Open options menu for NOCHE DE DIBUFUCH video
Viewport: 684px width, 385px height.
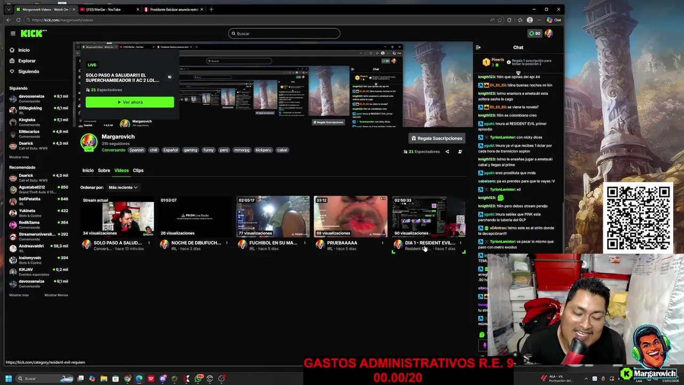pos(227,243)
